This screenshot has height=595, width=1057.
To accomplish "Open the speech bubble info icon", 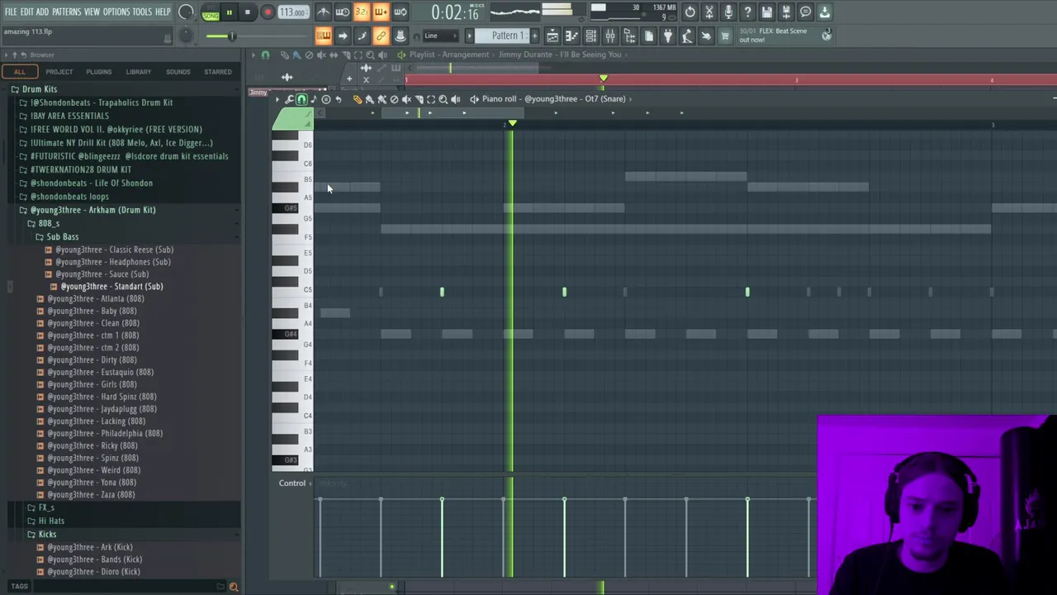I will [805, 12].
